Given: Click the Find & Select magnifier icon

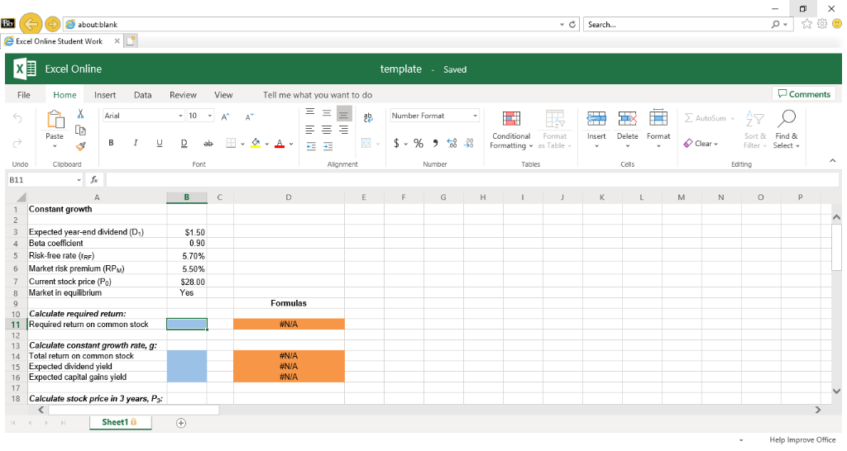Looking at the screenshot, I should [787, 118].
